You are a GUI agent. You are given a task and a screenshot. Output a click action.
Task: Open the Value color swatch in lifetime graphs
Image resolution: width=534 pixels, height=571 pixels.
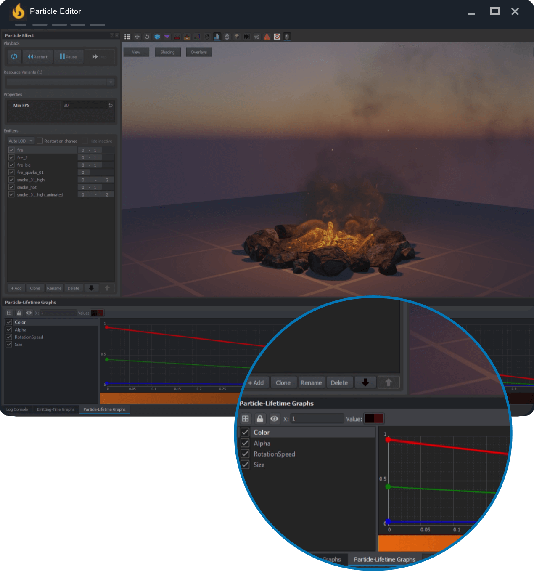(x=97, y=313)
